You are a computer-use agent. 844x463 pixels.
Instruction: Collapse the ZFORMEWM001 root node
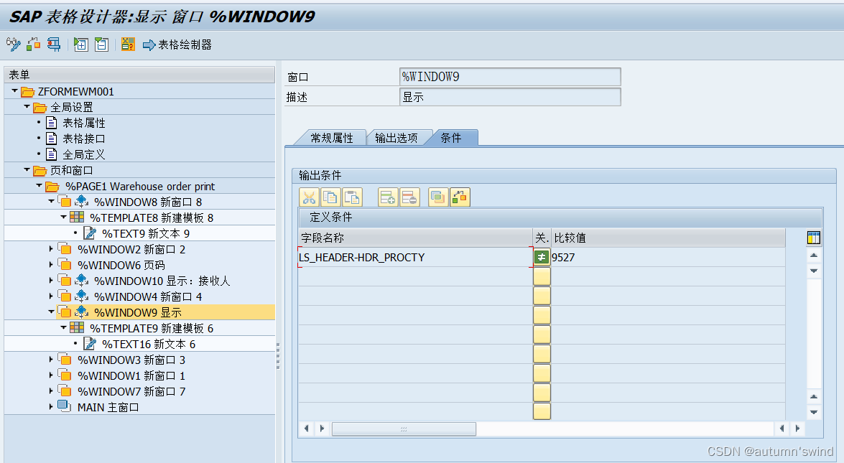tap(14, 91)
